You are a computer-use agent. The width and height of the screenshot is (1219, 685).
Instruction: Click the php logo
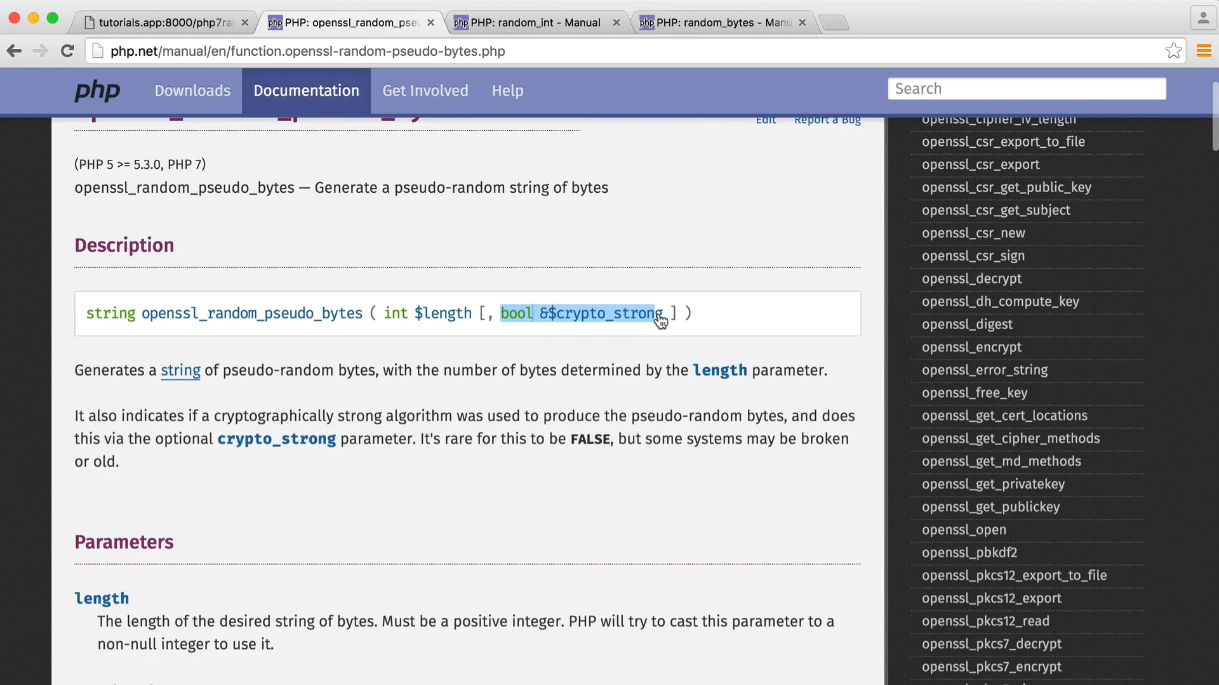[97, 91]
